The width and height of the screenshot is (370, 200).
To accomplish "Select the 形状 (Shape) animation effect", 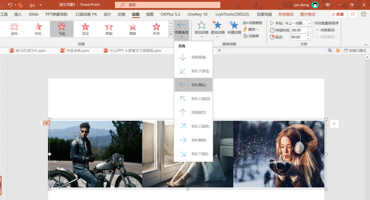I will 156,29.
